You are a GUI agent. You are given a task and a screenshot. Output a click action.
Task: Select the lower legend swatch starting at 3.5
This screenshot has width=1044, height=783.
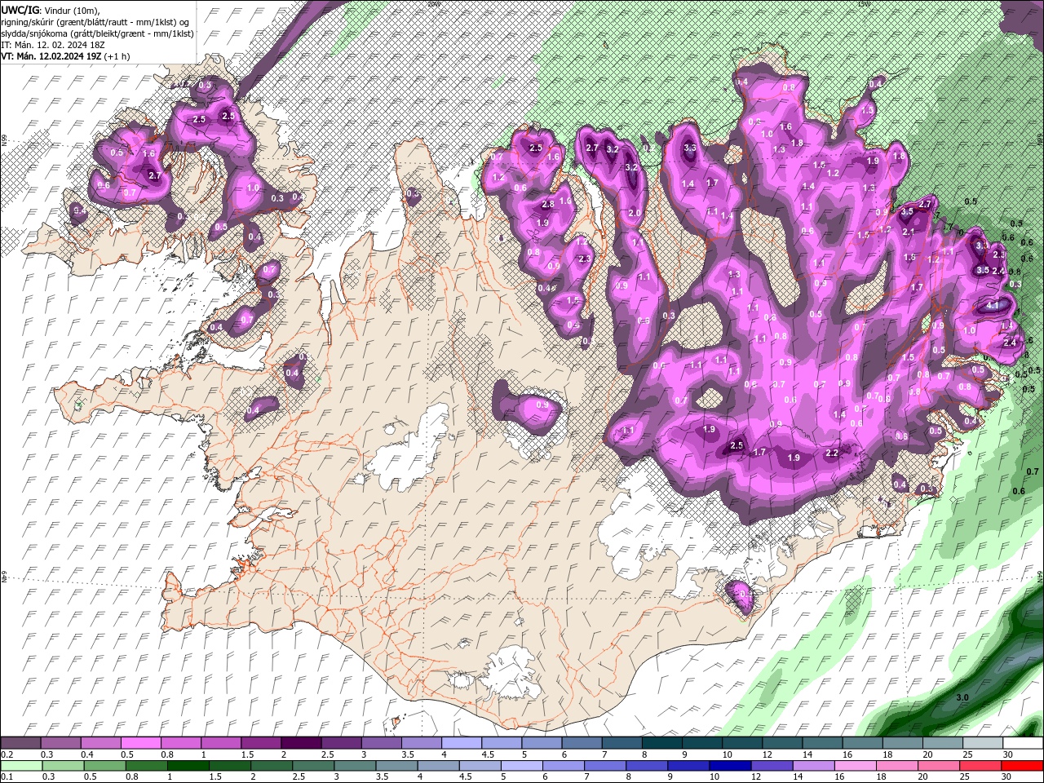pyautogui.click(x=396, y=766)
